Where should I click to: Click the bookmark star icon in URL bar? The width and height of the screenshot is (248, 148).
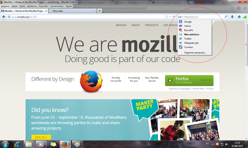click(x=167, y=17)
